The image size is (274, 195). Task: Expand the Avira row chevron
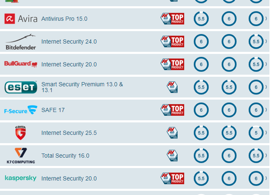(x=266, y=19)
